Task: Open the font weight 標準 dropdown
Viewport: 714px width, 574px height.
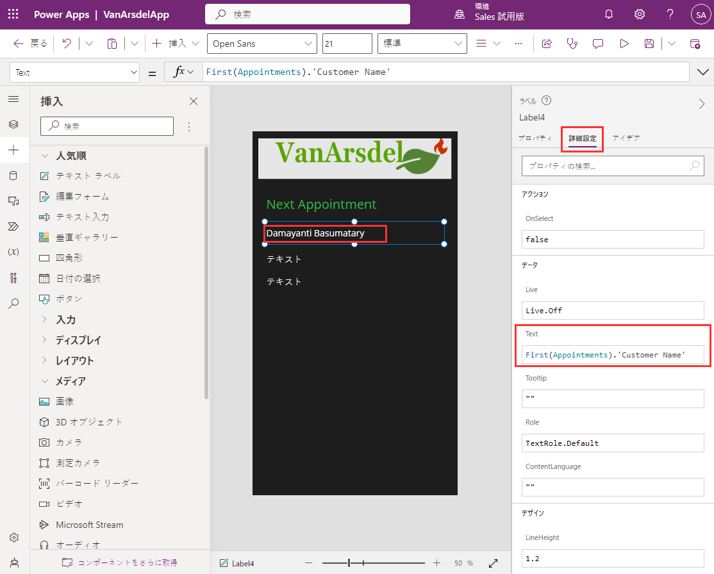Action: pyautogui.click(x=422, y=44)
